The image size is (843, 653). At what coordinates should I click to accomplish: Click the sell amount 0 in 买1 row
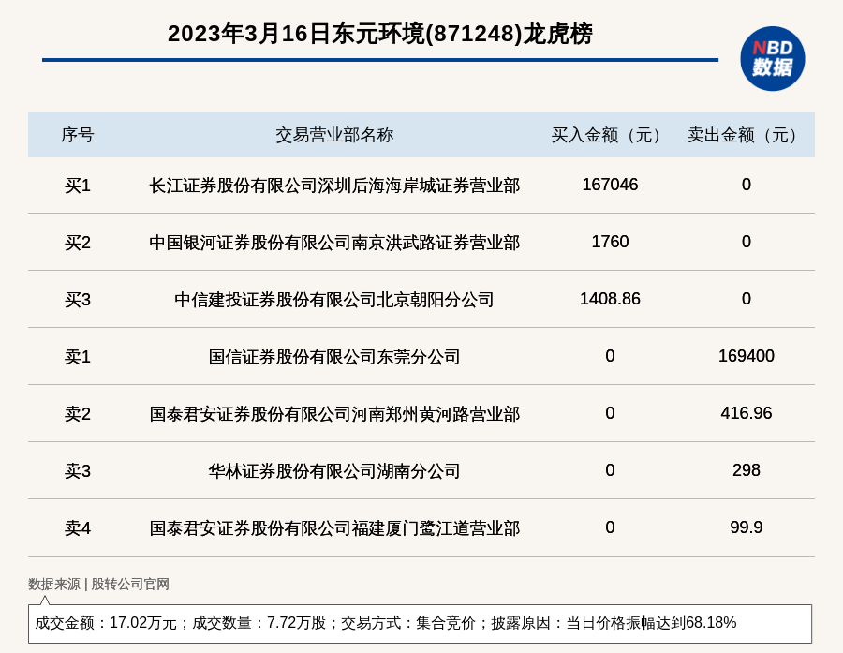[746, 185]
